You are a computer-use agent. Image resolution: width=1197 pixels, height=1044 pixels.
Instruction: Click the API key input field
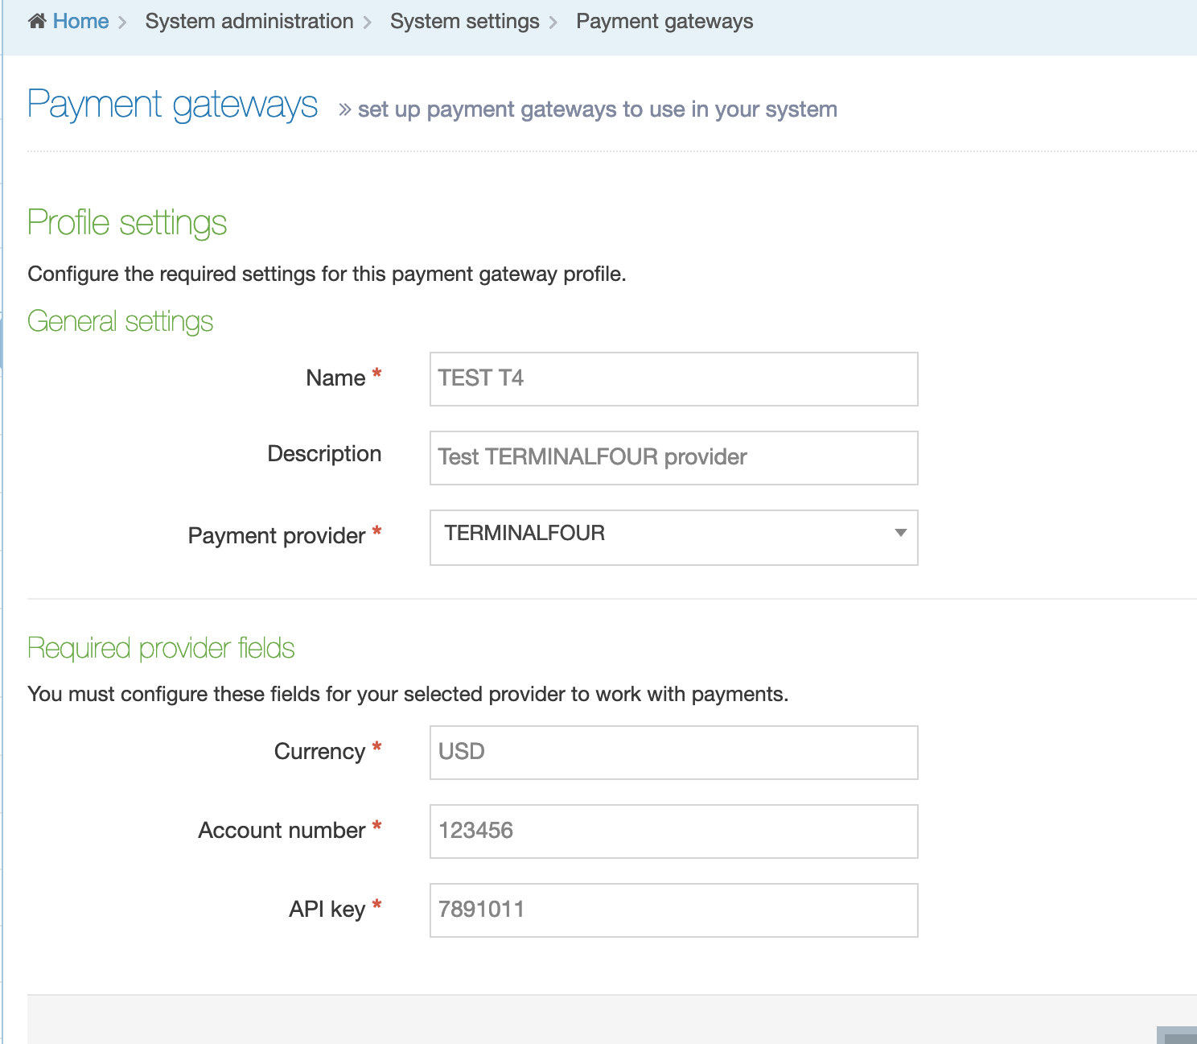(673, 910)
